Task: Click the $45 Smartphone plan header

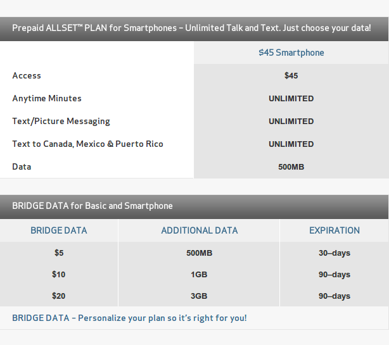Action: (x=291, y=53)
